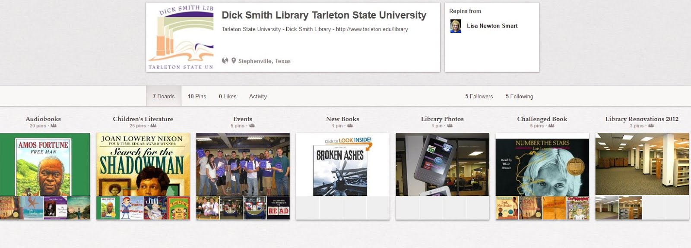Click the Stephenville, Texas location text
This screenshot has height=248, width=691.
(x=264, y=61)
